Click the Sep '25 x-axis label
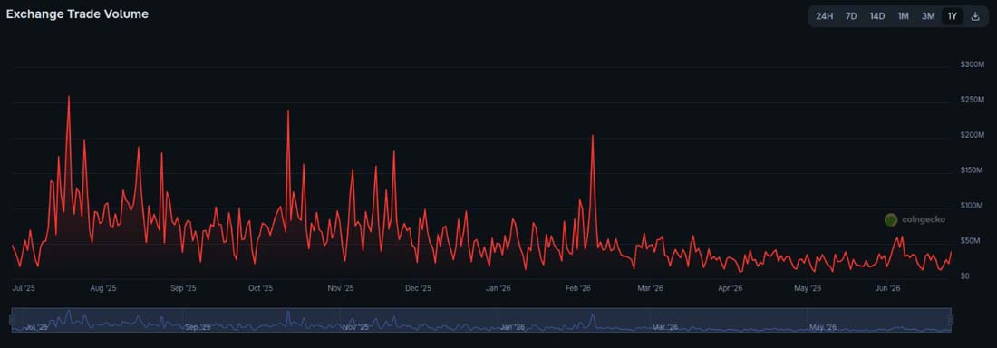Viewport: 997px width, 348px height. click(x=182, y=288)
